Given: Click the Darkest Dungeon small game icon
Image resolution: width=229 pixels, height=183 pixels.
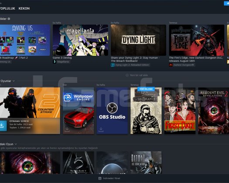Looking at the screenshot, I should click(x=171, y=65).
